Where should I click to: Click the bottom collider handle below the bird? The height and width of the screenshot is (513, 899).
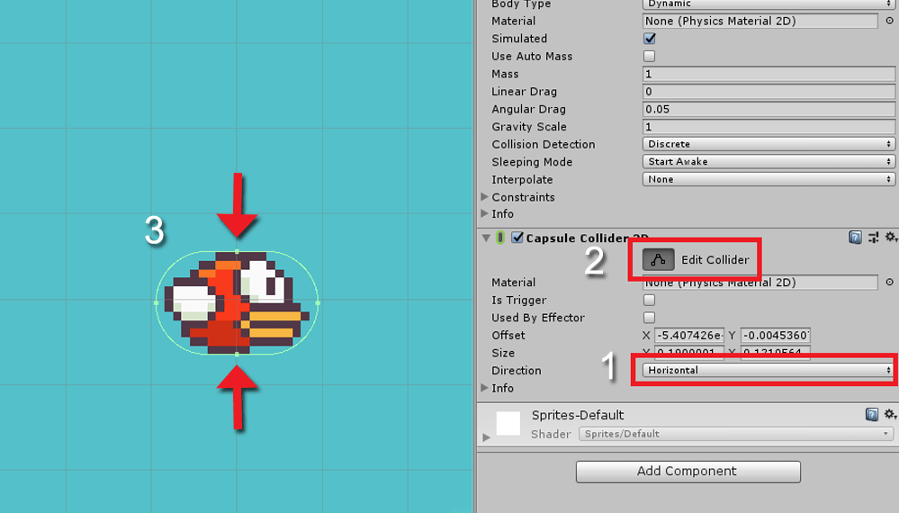(x=237, y=355)
